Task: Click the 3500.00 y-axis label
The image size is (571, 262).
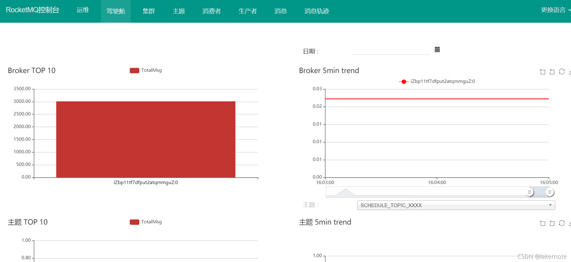Action: pos(22,89)
